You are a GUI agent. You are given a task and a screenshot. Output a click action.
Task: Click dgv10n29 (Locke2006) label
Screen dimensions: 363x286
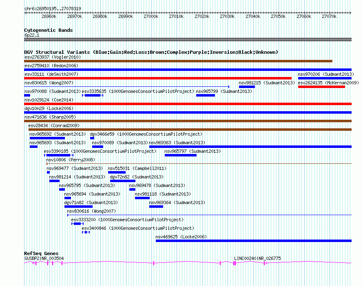(49, 108)
